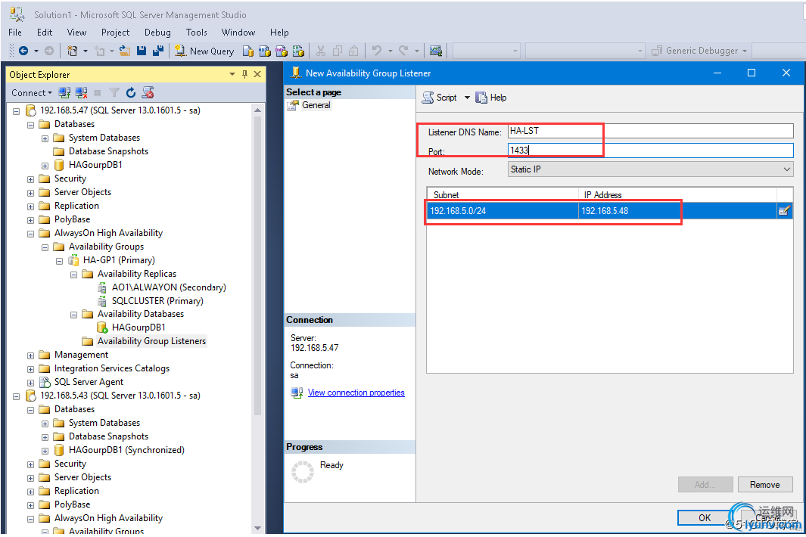Click the Database Engine Query icon

point(247,51)
